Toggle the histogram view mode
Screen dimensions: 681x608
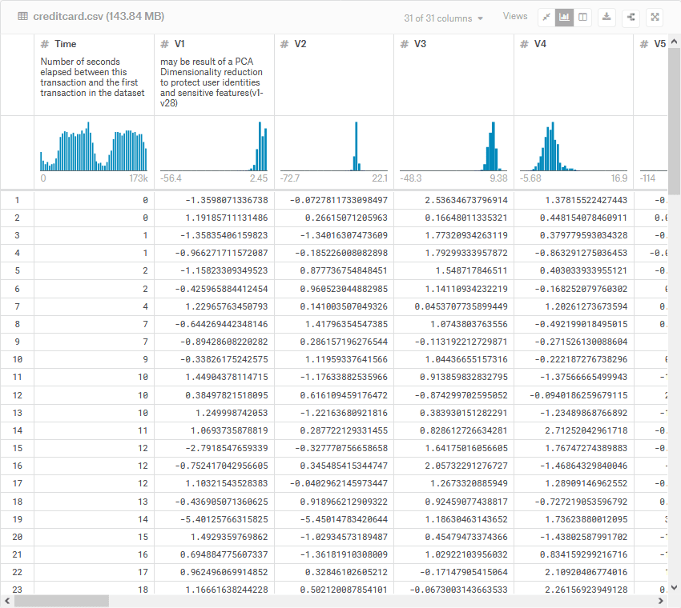(x=564, y=16)
